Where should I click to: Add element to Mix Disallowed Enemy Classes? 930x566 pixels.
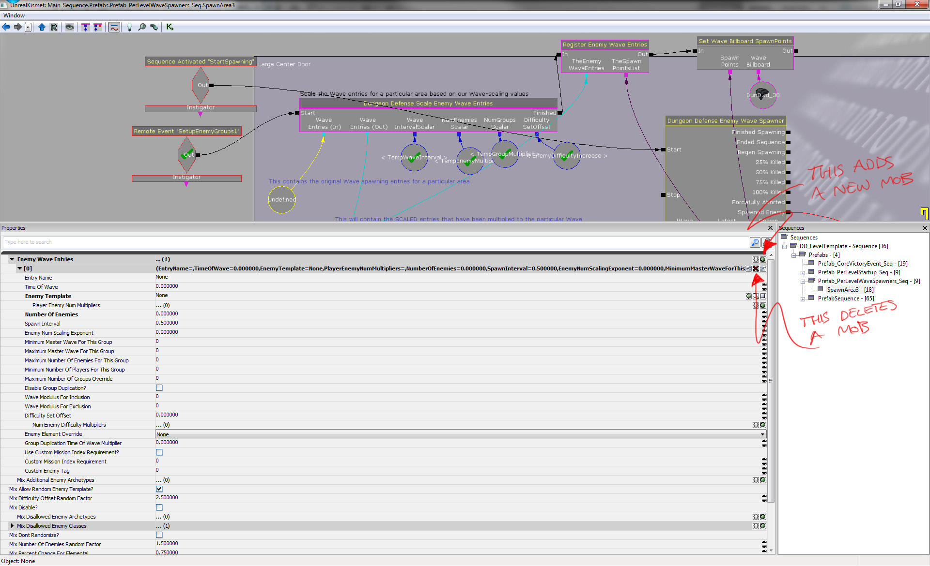point(763,526)
